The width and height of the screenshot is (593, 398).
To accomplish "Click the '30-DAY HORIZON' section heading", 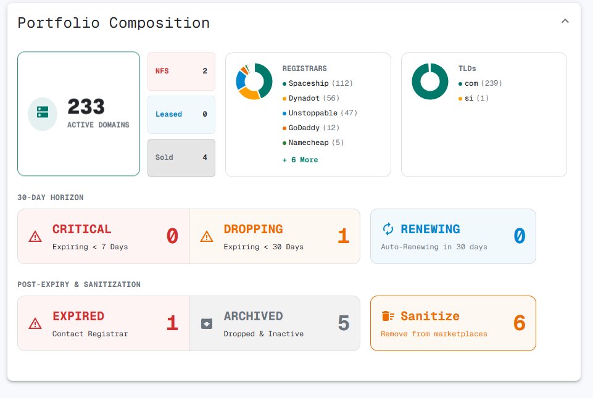I will pos(51,197).
